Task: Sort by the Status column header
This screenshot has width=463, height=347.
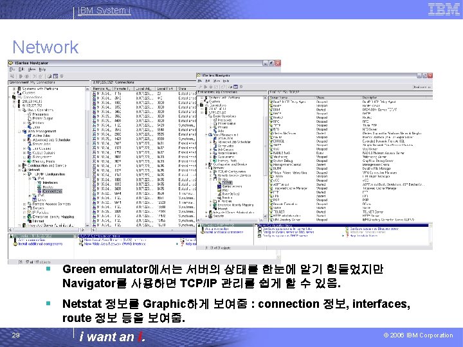Action: [x=338, y=98]
